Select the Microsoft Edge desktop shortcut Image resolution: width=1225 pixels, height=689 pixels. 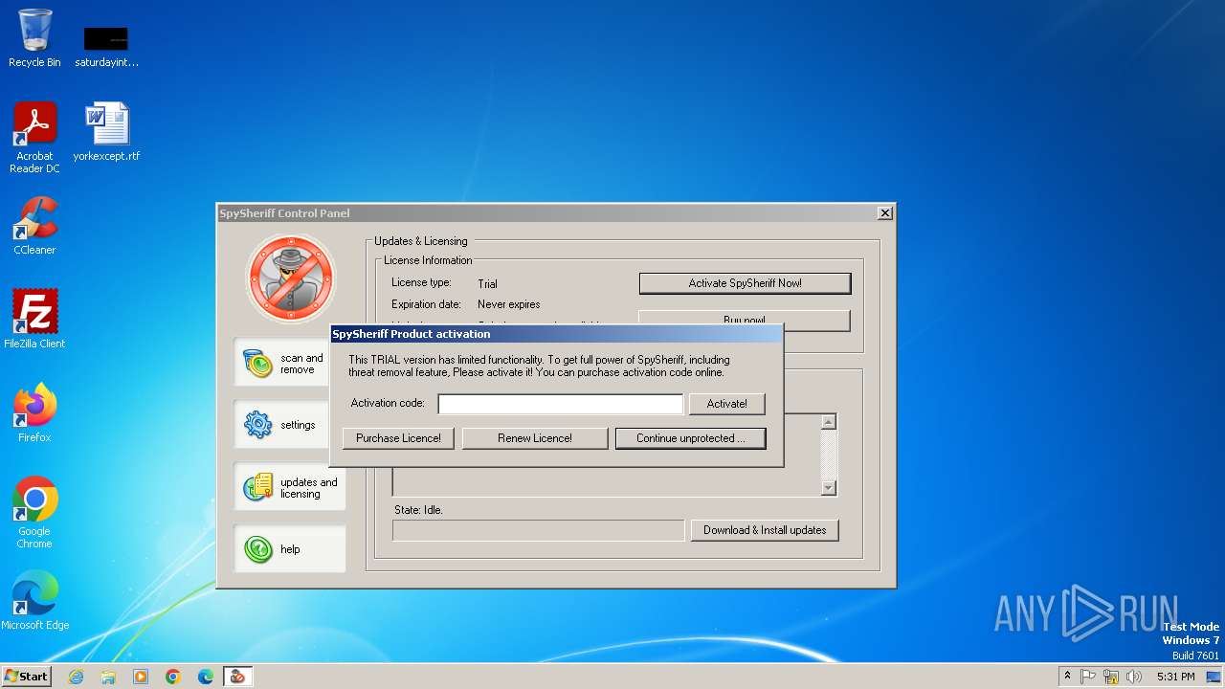tap(34, 600)
